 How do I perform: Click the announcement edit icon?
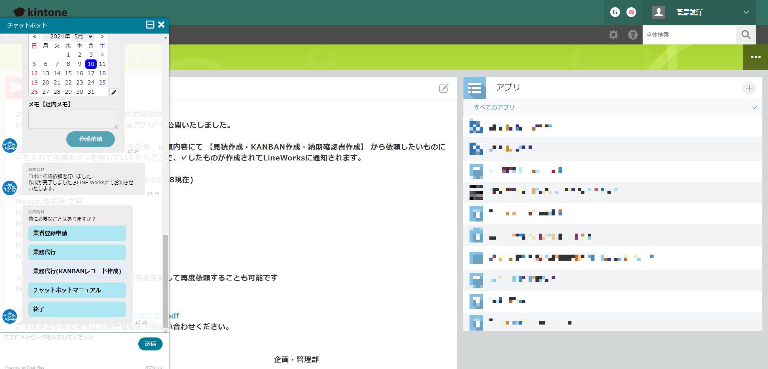click(x=444, y=89)
